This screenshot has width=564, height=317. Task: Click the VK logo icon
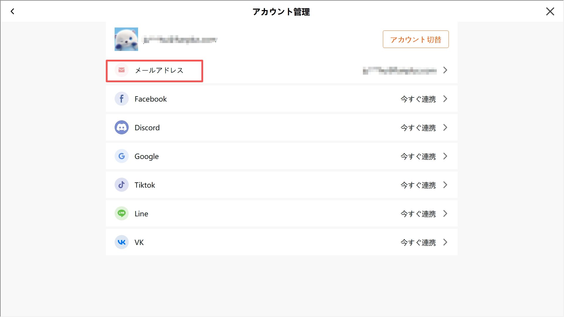pos(121,242)
